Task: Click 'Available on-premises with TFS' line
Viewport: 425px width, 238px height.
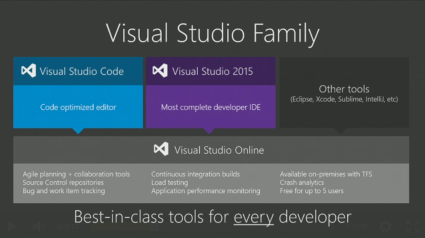Action: pyautogui.click(x=326, y=174)
